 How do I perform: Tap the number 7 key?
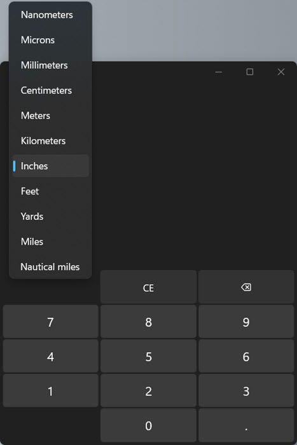click(50, 322)
